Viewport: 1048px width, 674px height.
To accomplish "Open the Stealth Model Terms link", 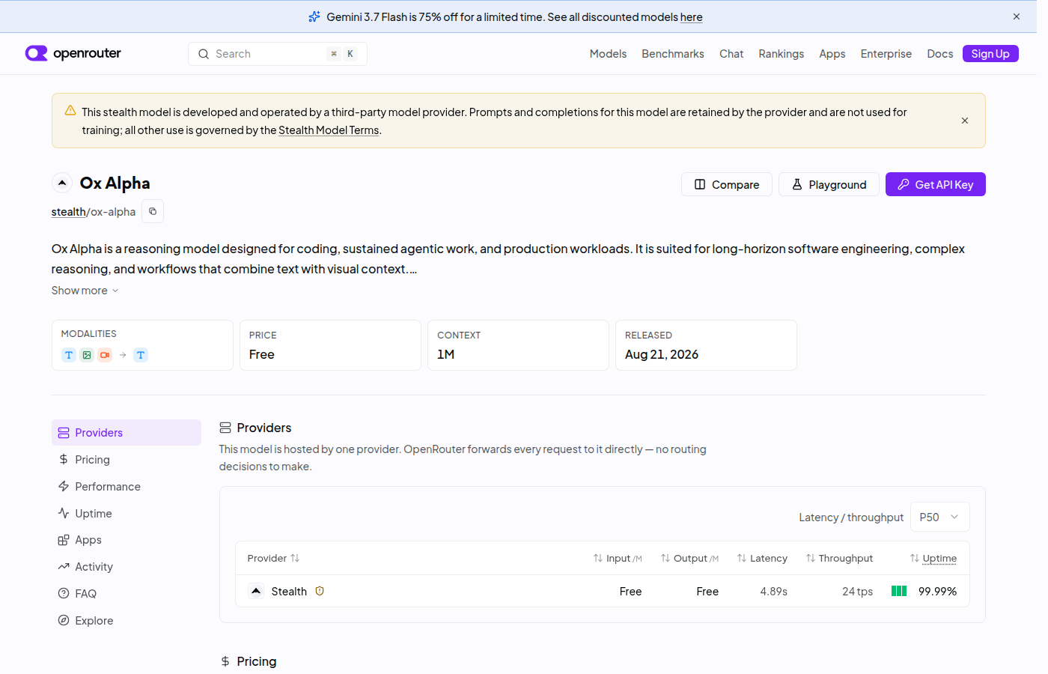I will pos(329,130).
